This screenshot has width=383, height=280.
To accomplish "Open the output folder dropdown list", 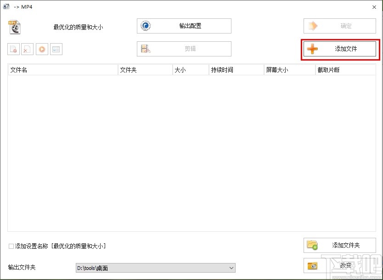I will point(231,268).
